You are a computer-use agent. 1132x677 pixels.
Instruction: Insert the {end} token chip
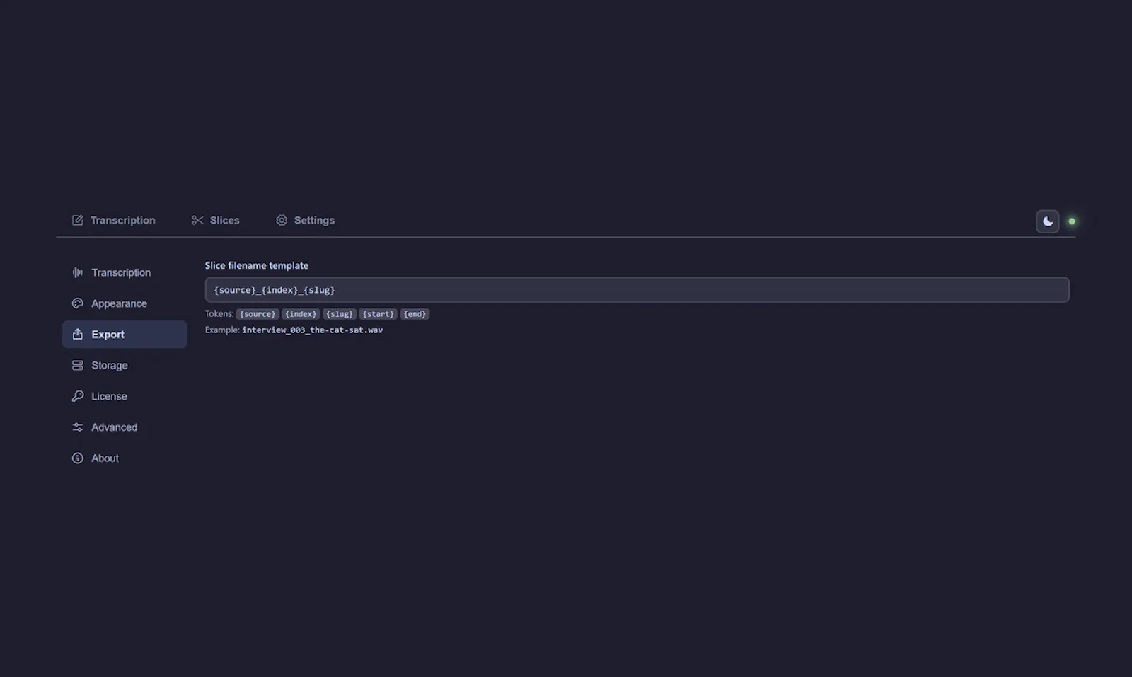tap(415, 314)
